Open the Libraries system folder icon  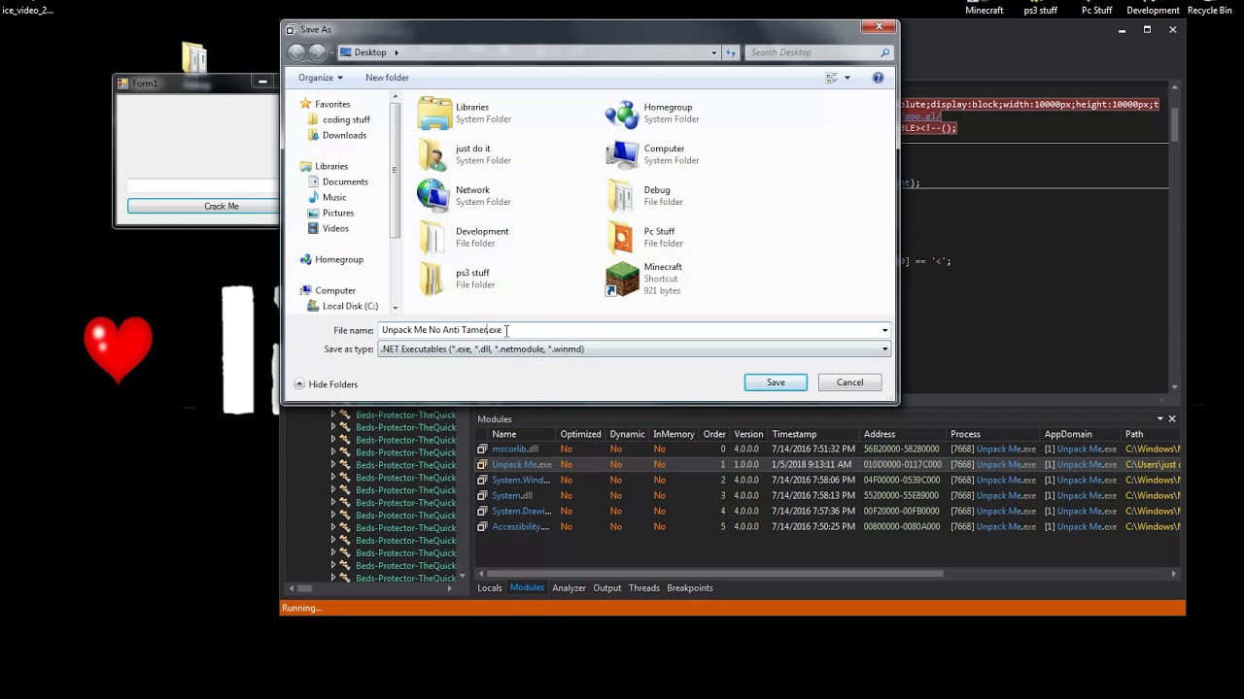[x=434, y=113]
